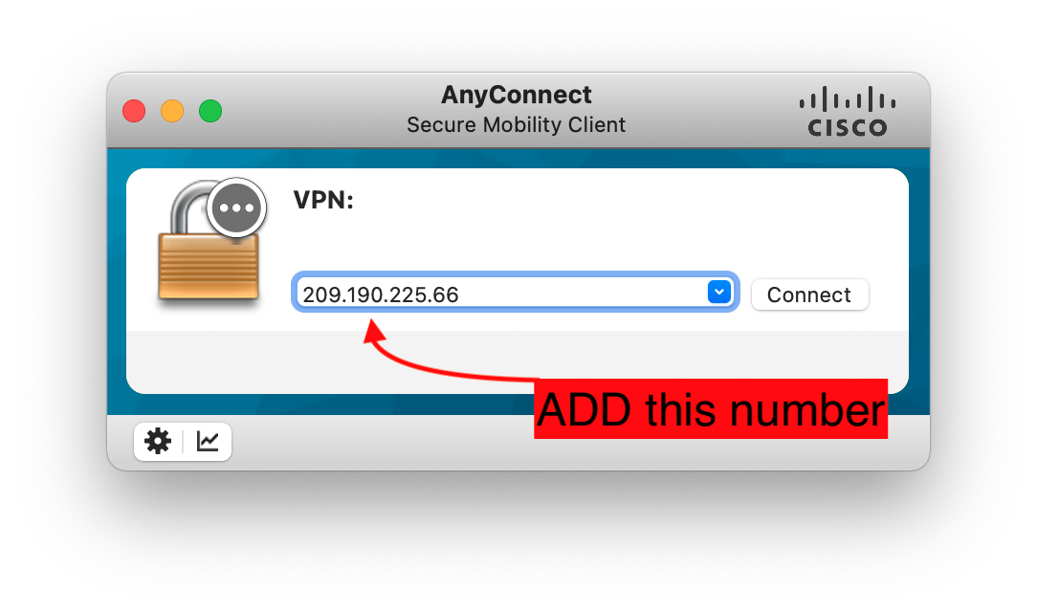Minimize window with the yellow button
This screenshot has height=612, width=1037.
[172, 111]
